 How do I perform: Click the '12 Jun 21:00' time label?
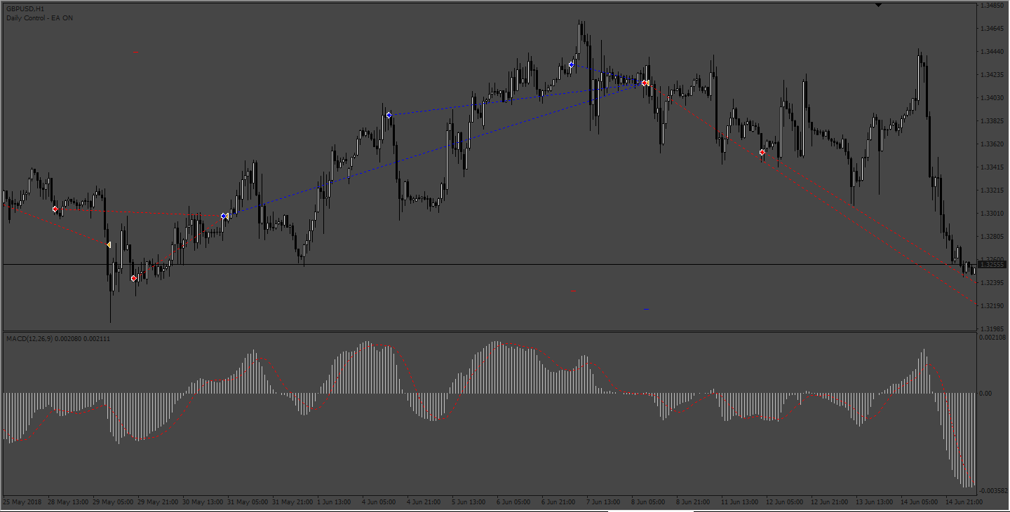[x=830, y=502]
